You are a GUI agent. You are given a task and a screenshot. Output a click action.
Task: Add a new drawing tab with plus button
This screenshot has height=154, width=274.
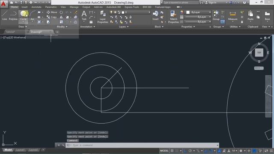tap(57, 32)
